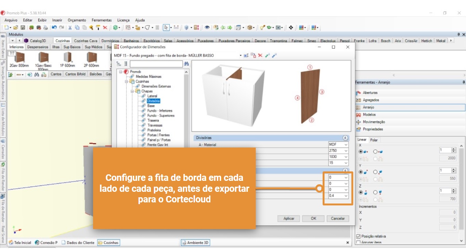Viewport: 466px width, 250px height.
Task: Collapse the Chapas tree node
Action: pyautogui.click(x=133, y=91)
